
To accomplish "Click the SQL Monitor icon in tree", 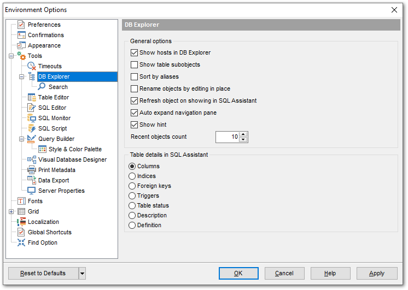I will point(32,118).
